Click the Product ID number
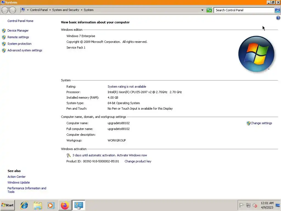The height and width of the screenshot is (211, 281). click(x=101, y=161)
